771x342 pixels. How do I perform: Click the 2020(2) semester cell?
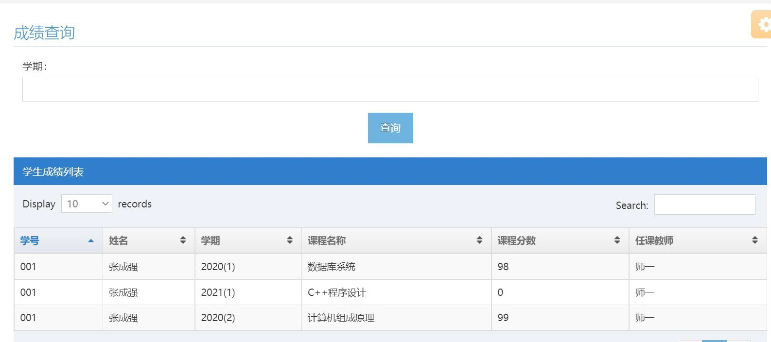pos(248,318)
